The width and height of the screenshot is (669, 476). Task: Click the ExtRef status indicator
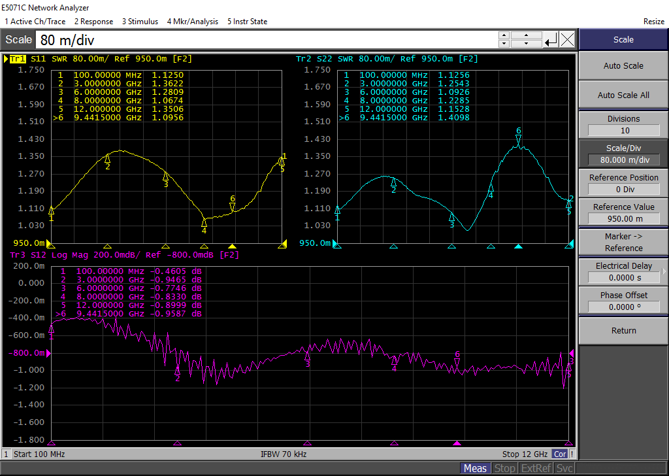[x=536, y=468]
